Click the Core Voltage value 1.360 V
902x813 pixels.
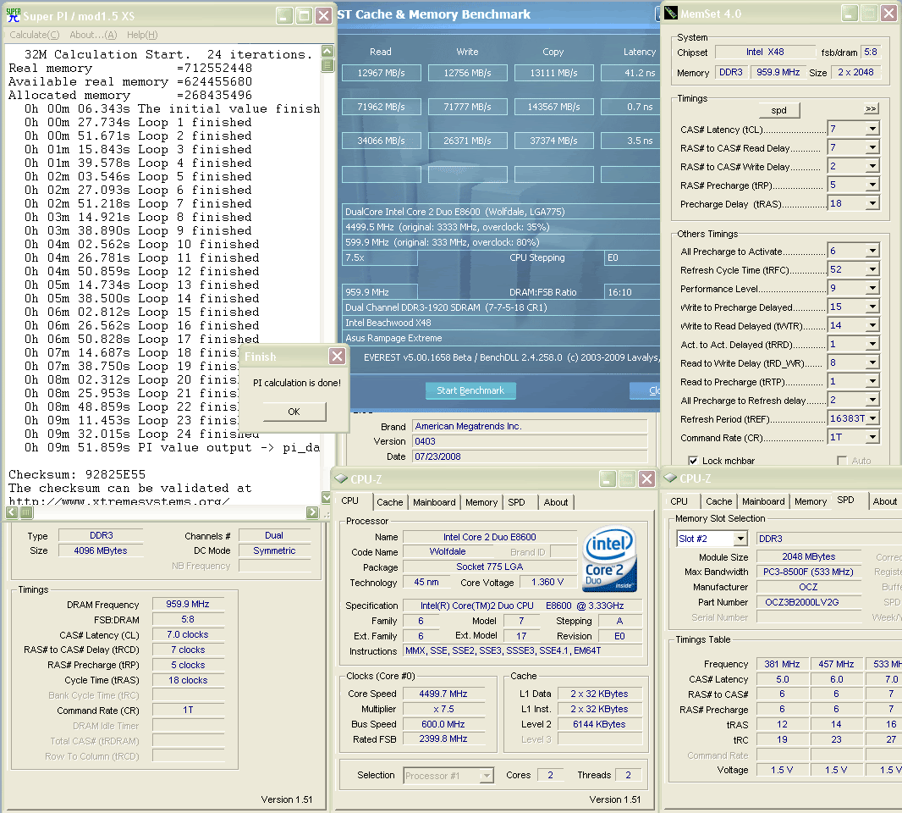pyautogui.click(x=547, y=582)
